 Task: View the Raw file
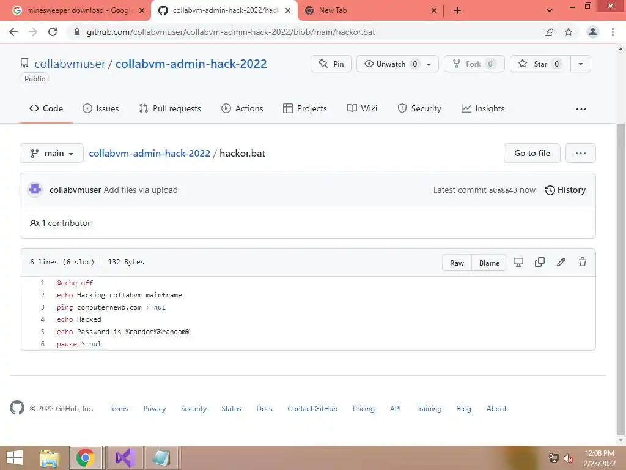point(457,263)
